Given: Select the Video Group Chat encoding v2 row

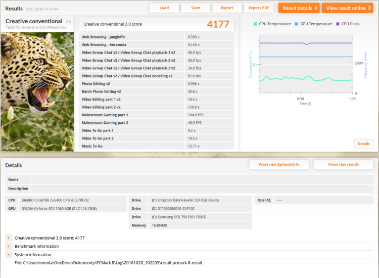Looking at the screenshot, I should pyautogui.click(x=156, y=76).
